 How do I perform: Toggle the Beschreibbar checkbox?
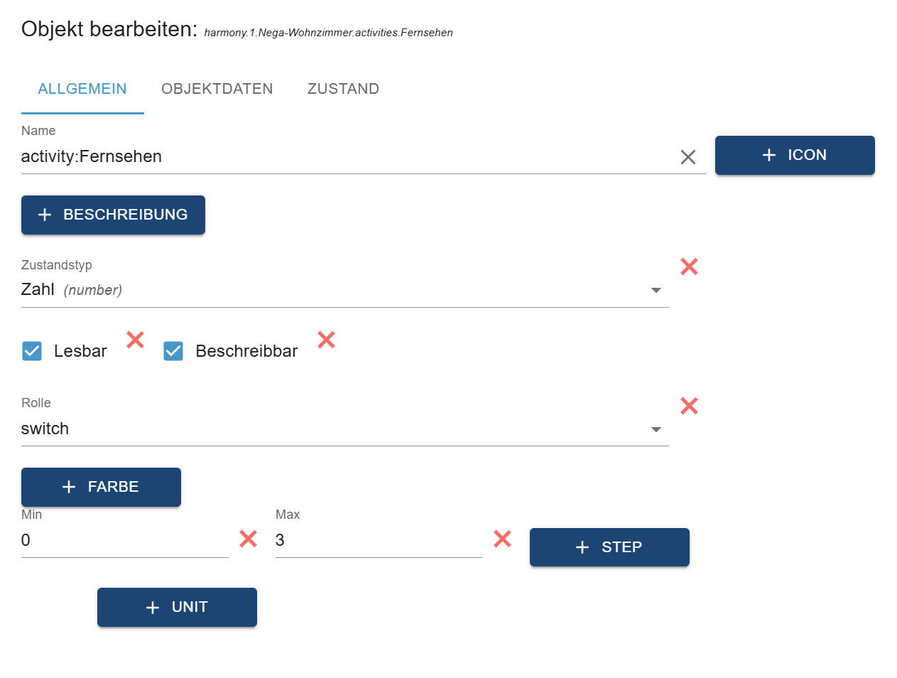pos(173,351)
